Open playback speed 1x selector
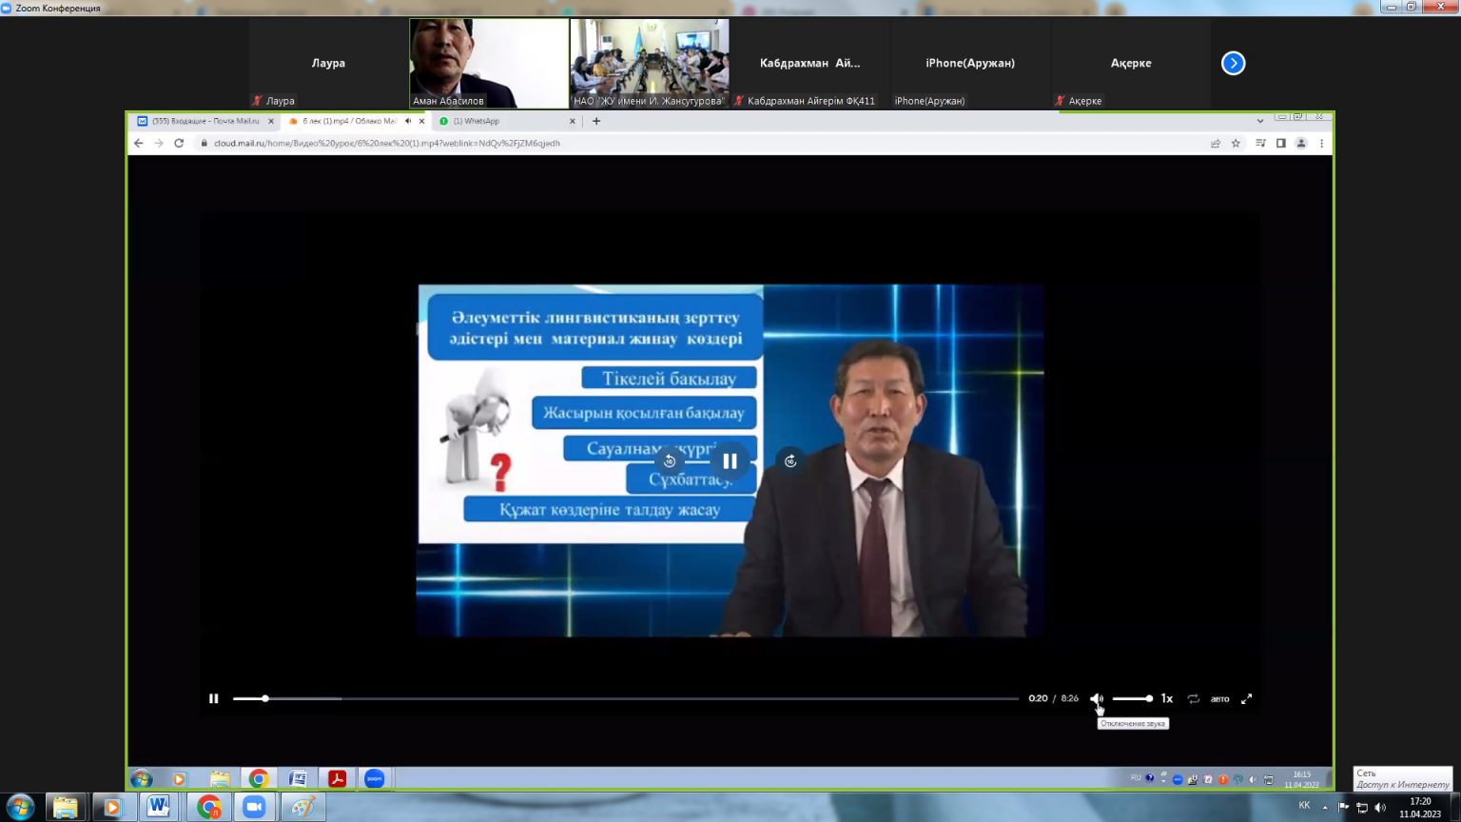 (x=1166, y=698)
